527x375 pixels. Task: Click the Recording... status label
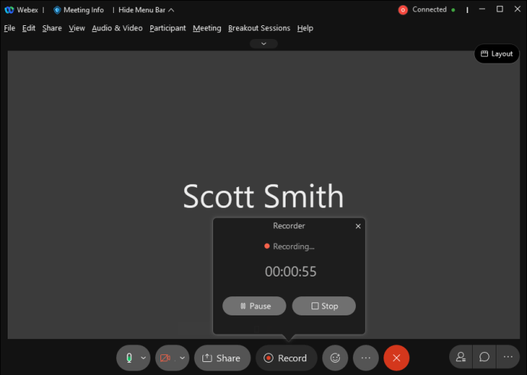pyautogui.click(x=294, y=246)
